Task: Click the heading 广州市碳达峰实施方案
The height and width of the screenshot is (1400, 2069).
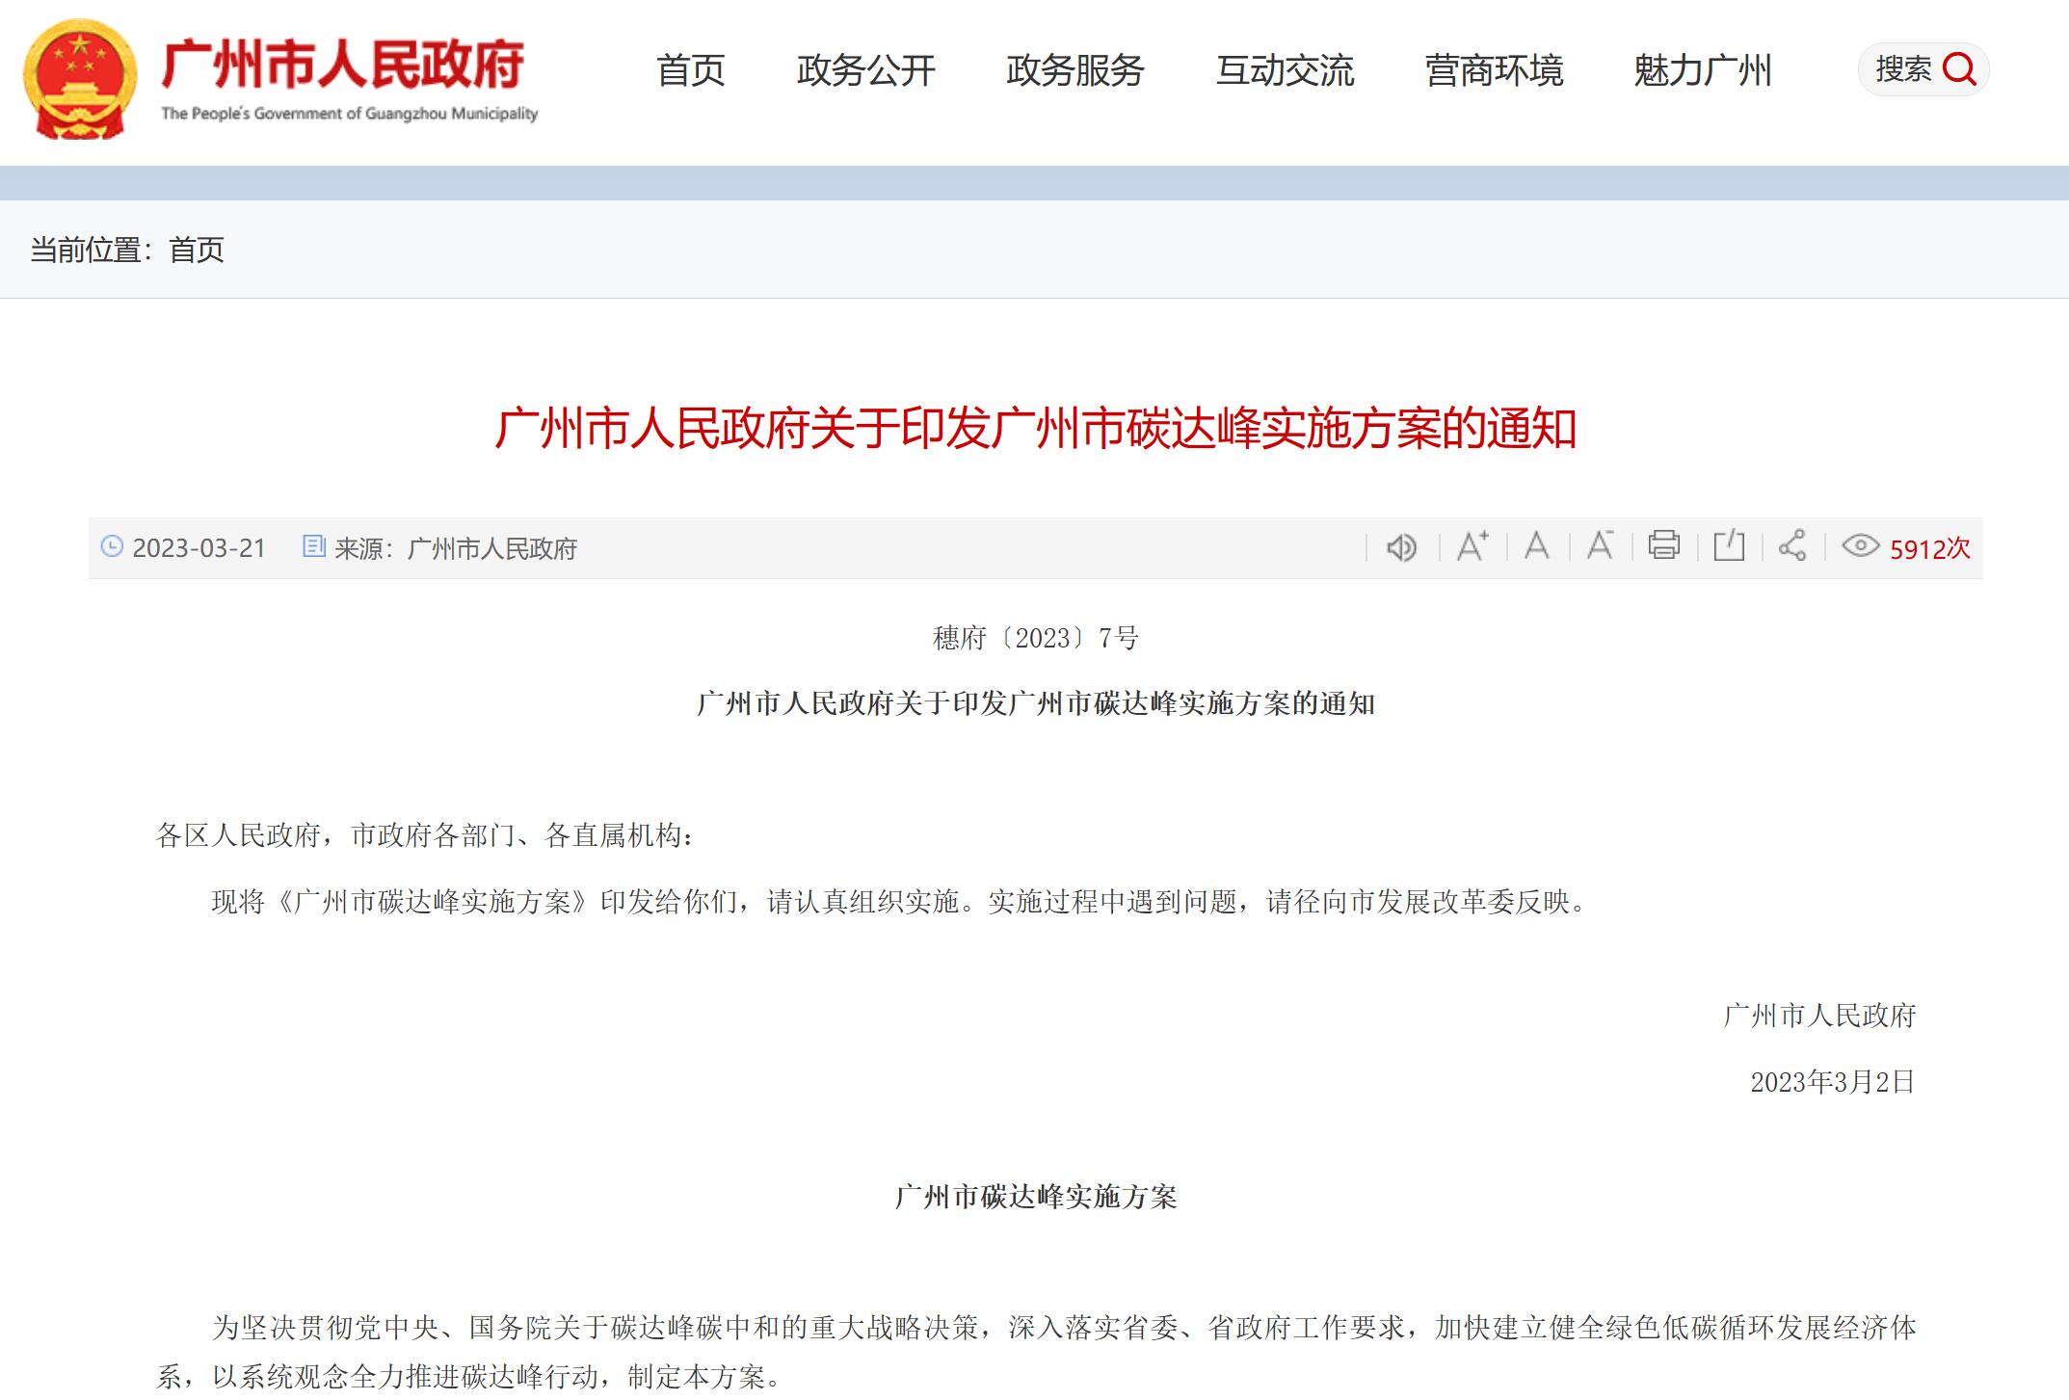Action: (1036, 1197)
